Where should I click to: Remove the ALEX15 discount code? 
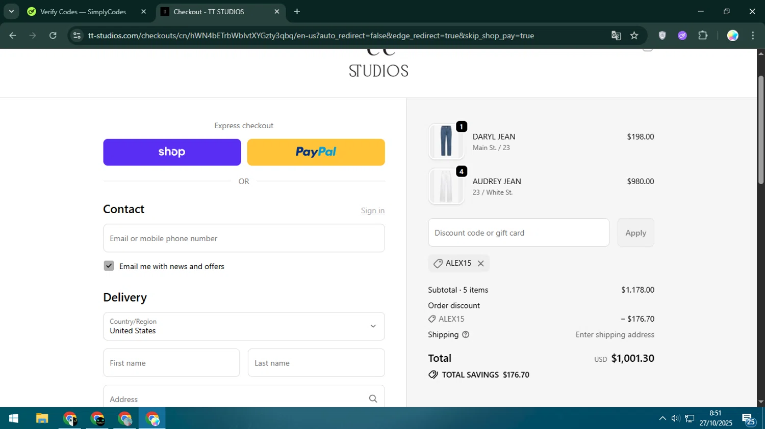point(480,263)
